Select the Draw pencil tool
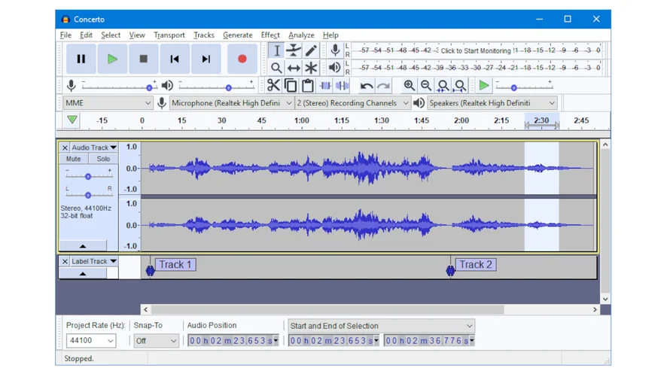This screenshot has width=670, height=377. point(311,50)
